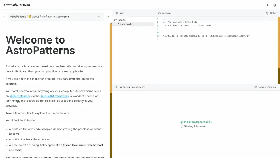
Task: Open the TutorialKit framework link
Action: [x=54, y=96]
